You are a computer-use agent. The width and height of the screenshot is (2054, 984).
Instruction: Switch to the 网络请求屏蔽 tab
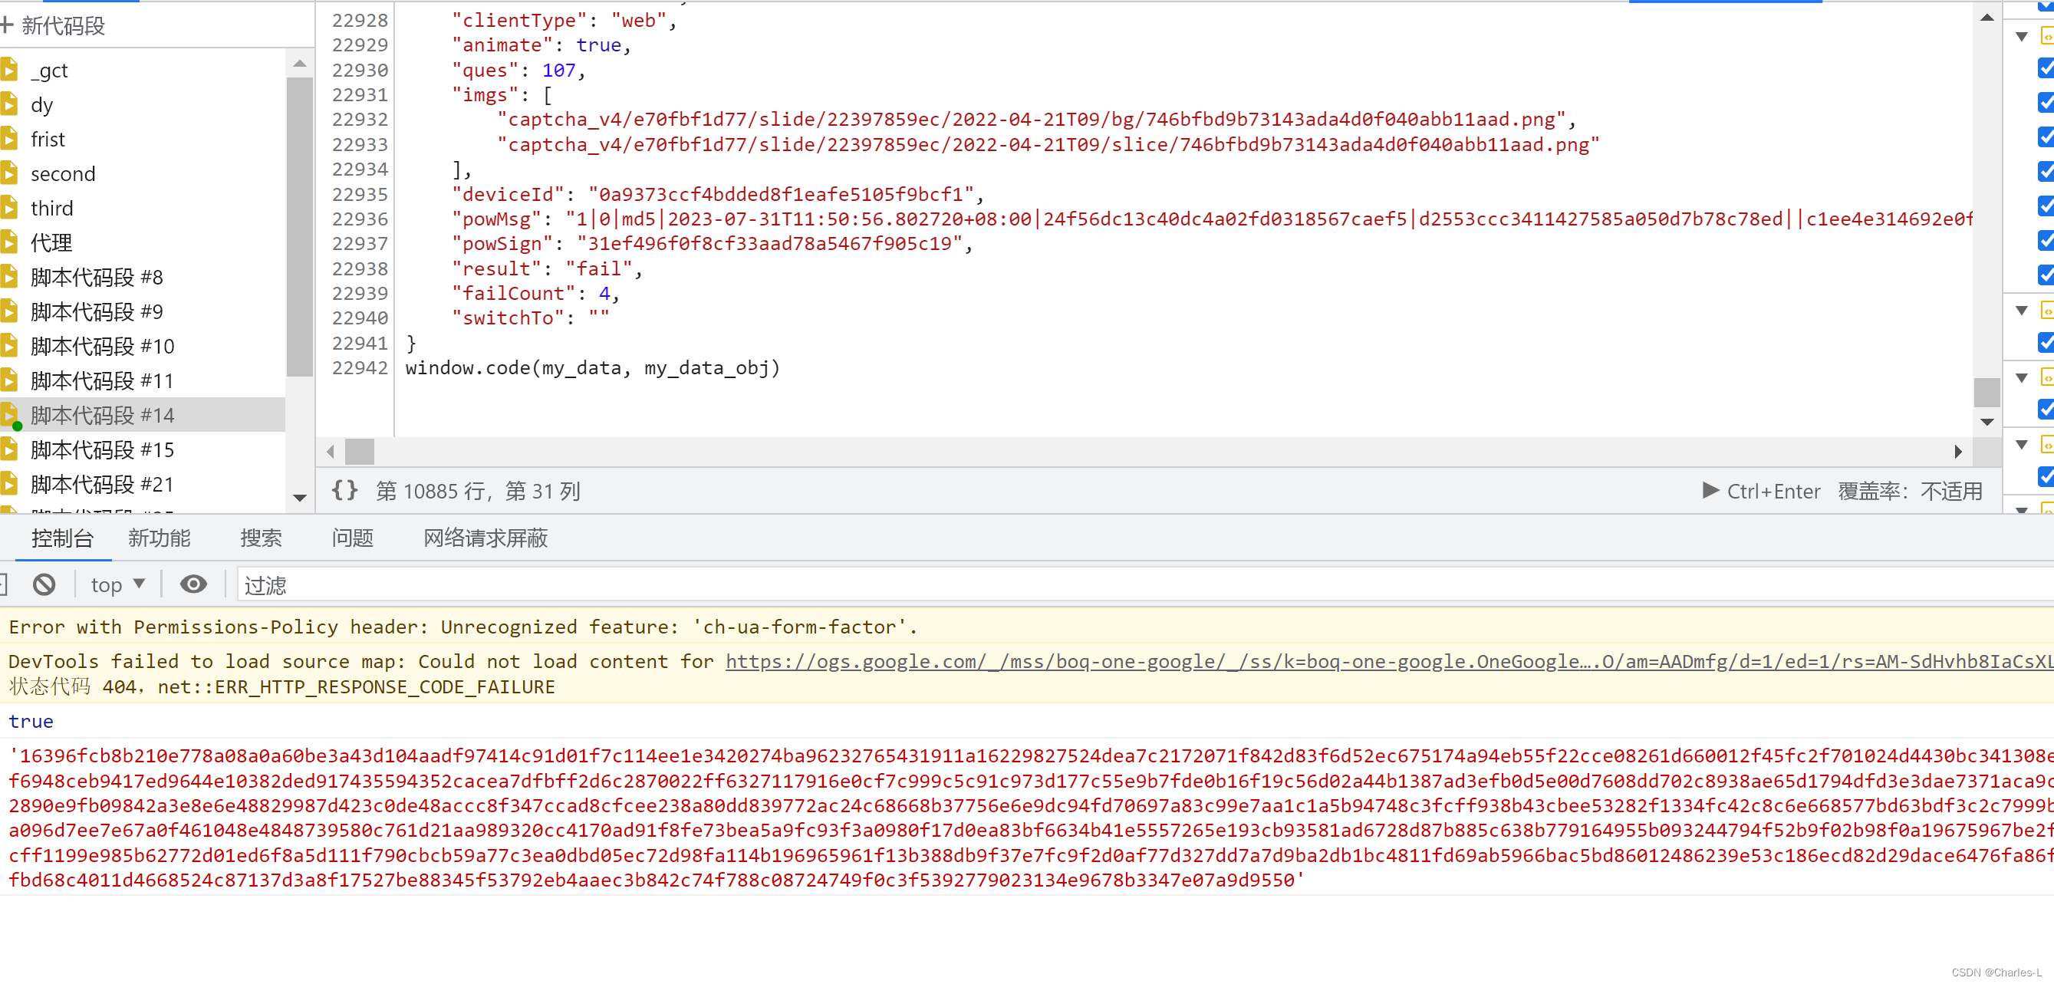(x=486, y=538)
